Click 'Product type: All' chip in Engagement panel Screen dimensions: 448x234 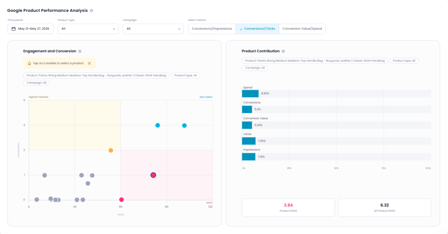185,75
